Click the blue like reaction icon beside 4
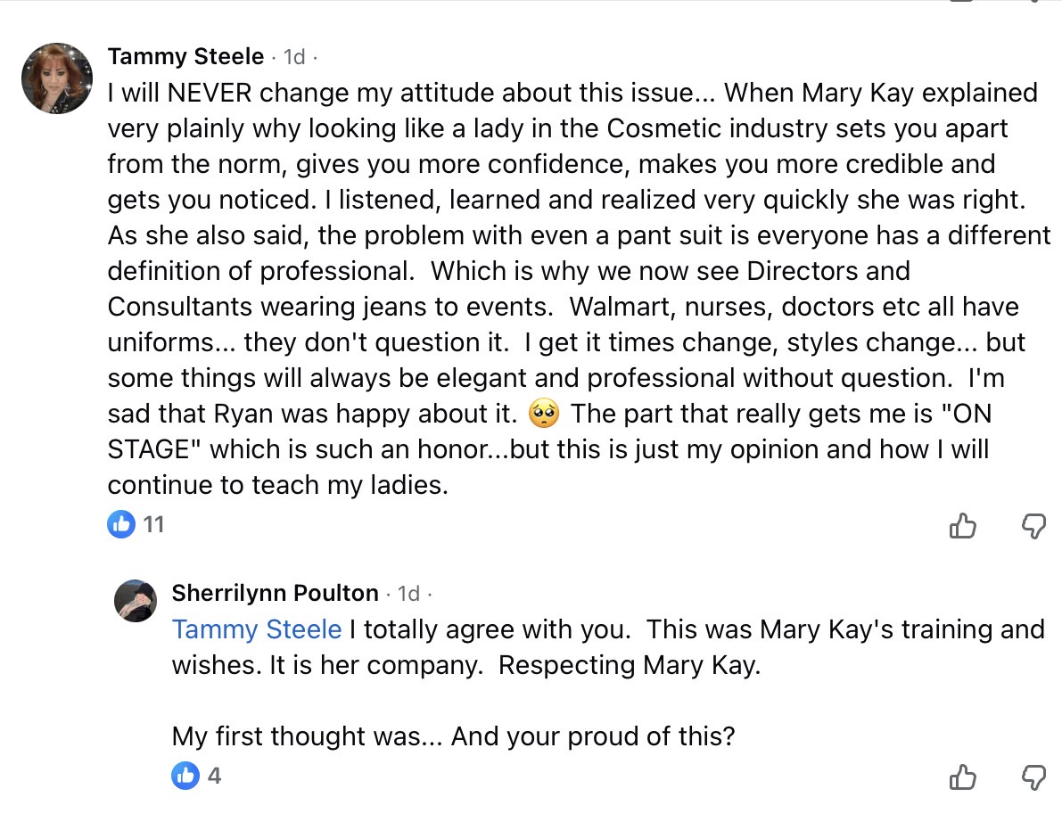 (185, 776)
